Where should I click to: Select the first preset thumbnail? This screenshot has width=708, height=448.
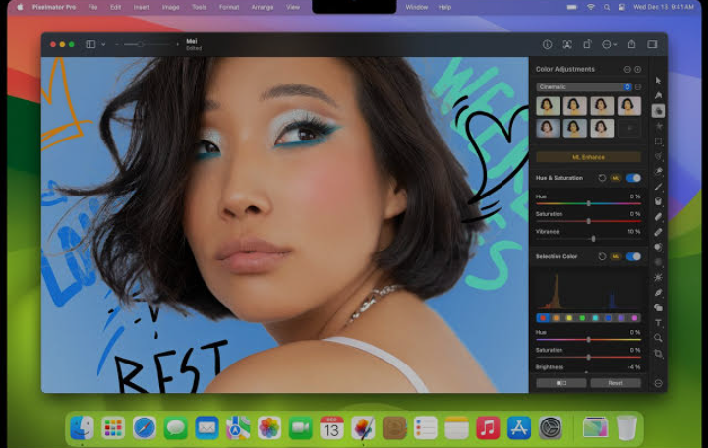(x=548, y=106)
